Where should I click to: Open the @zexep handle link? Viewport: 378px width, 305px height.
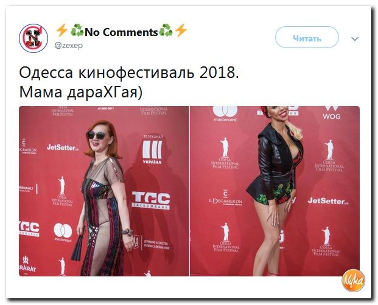(69, 45)
